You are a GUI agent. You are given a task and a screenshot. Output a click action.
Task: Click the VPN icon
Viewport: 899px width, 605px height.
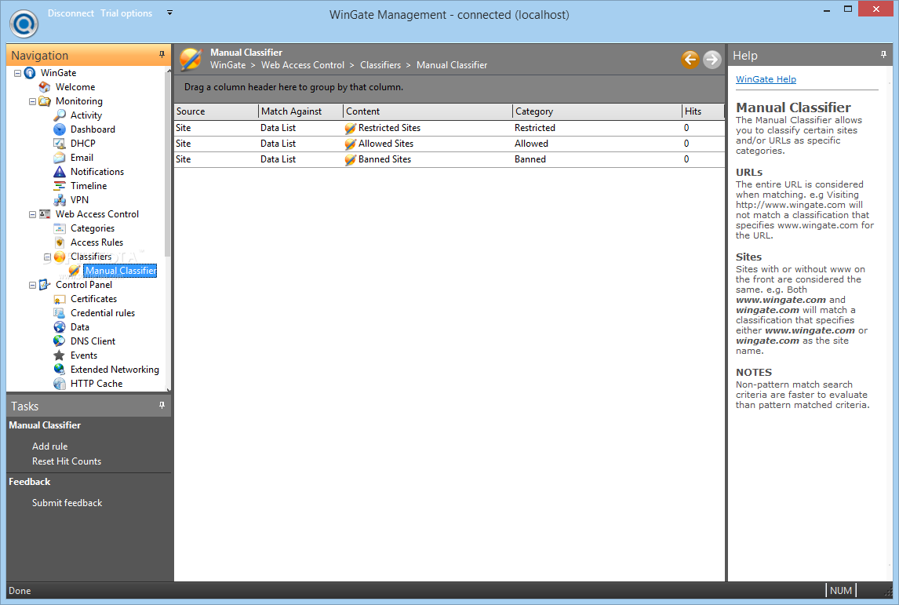[60, 200]
